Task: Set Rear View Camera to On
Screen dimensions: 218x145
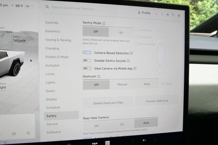Action: point(122,125)
